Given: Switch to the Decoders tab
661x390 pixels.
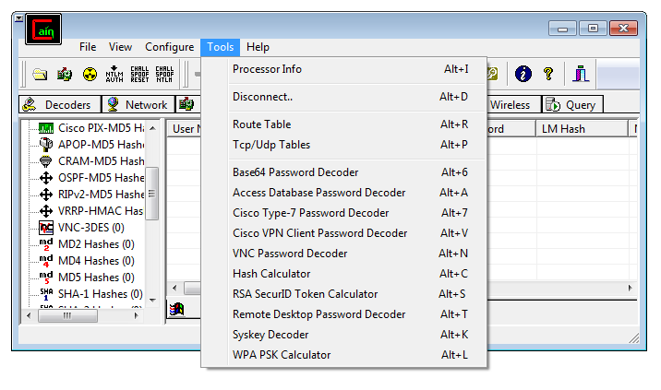Looking at the screenshot, I should pyautogui.click(x=59, y=105).
